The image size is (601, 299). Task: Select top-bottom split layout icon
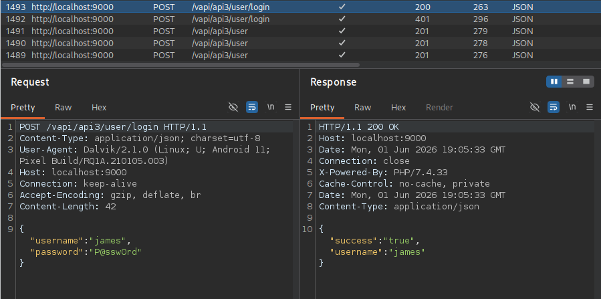click(x=570, y=82)
